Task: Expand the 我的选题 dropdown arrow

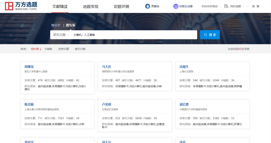Action: pos(243,6)
